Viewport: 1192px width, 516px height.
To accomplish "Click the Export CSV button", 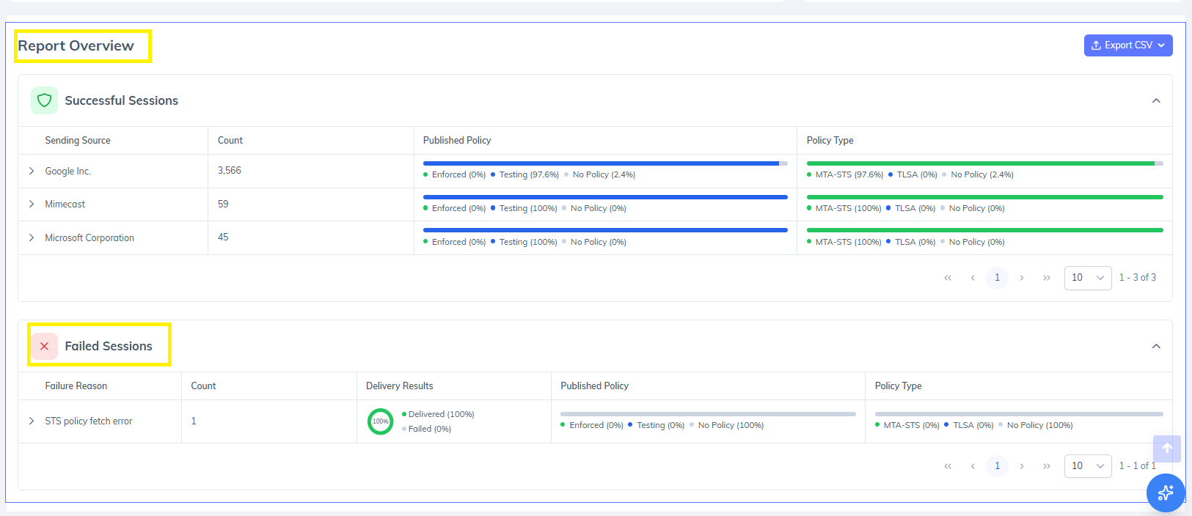I will tap(1128, 45).
